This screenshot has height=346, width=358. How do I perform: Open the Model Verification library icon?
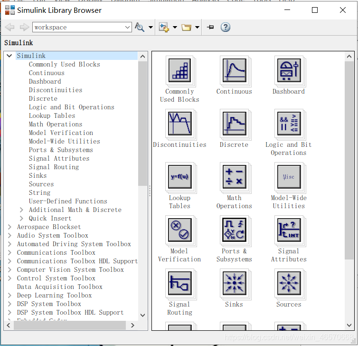coord(180,230)
